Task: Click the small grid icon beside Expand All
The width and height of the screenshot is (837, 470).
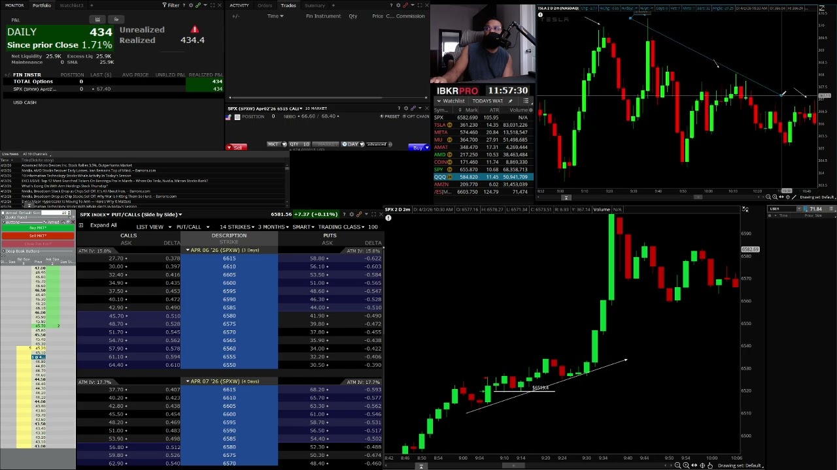Action: [81, 226]
